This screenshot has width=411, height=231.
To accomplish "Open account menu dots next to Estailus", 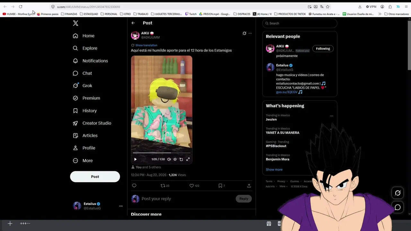I will 121,206.
